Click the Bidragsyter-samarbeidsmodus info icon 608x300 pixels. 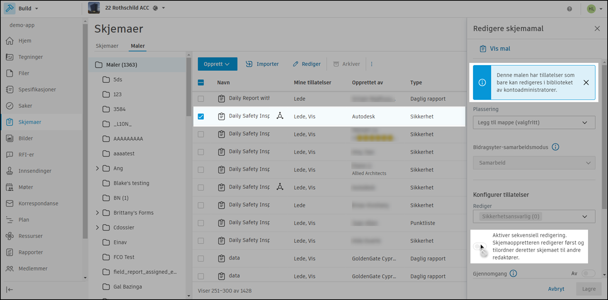coord(555,147)
